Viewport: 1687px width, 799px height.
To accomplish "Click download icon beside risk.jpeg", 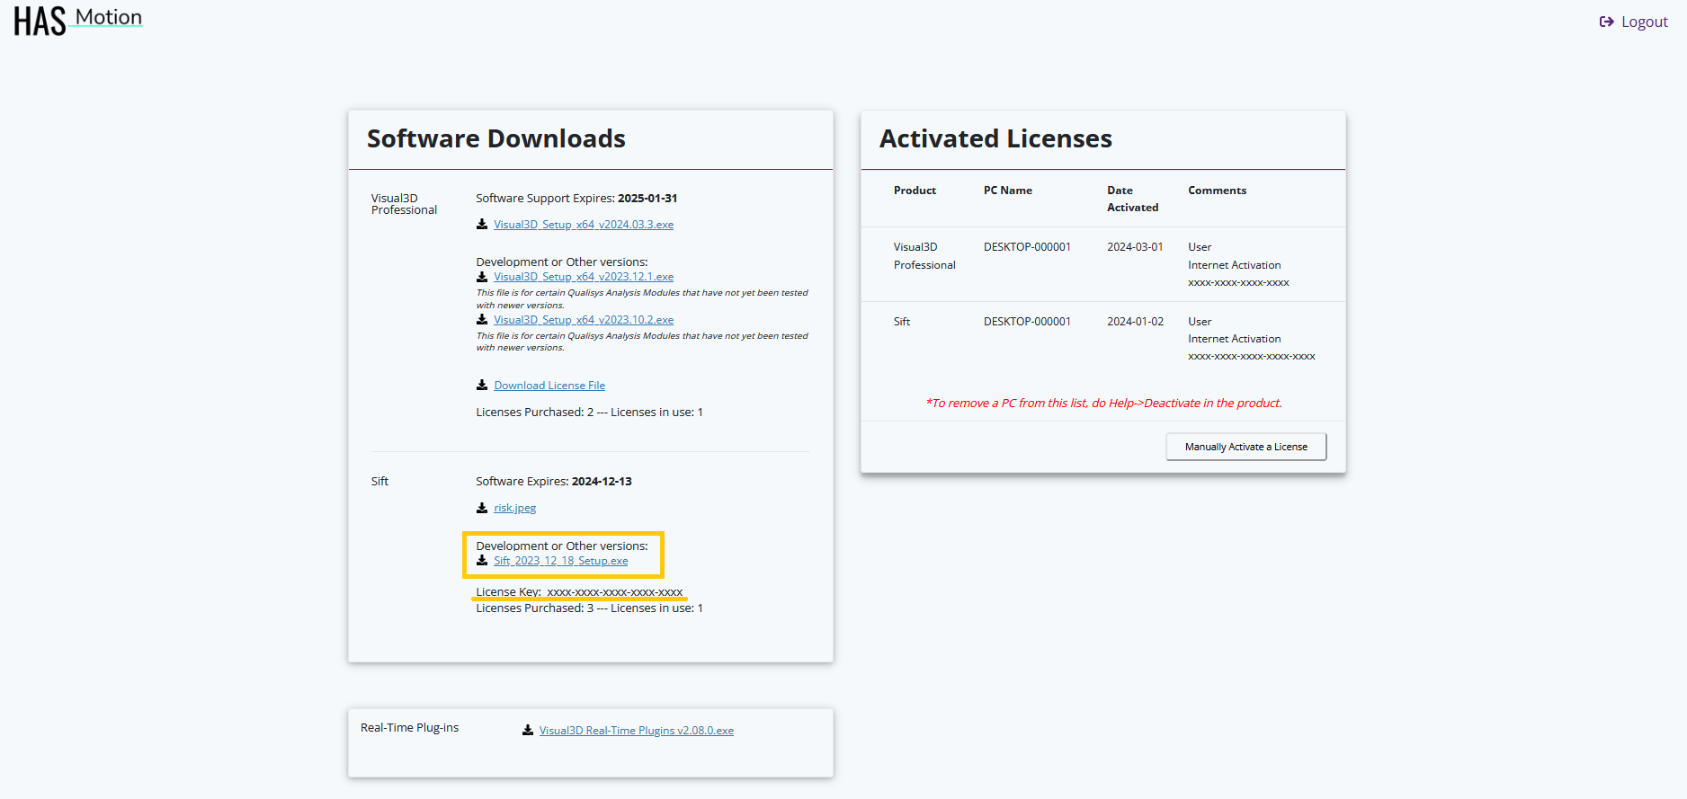I will [482, 508].
